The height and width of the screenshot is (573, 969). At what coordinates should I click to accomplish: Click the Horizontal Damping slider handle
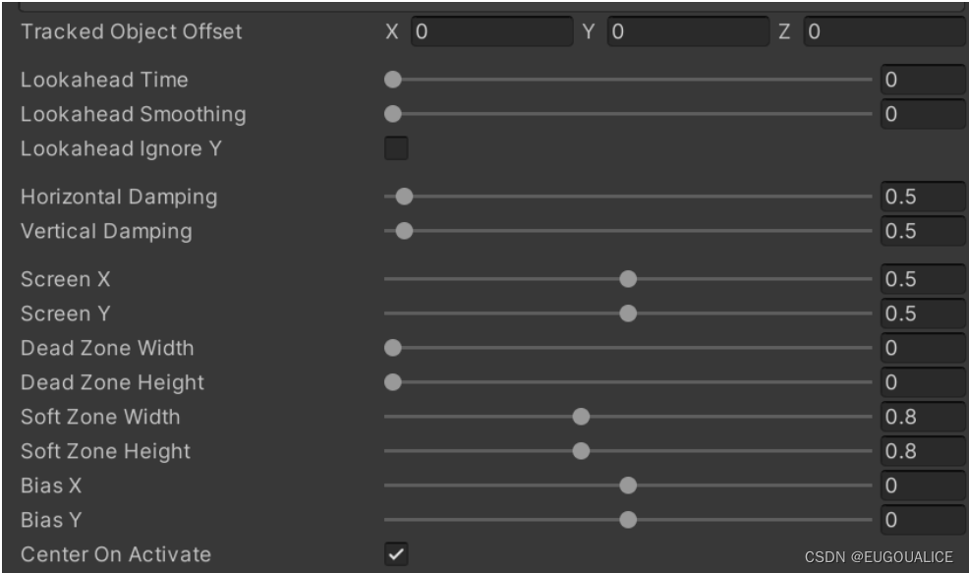404,197
